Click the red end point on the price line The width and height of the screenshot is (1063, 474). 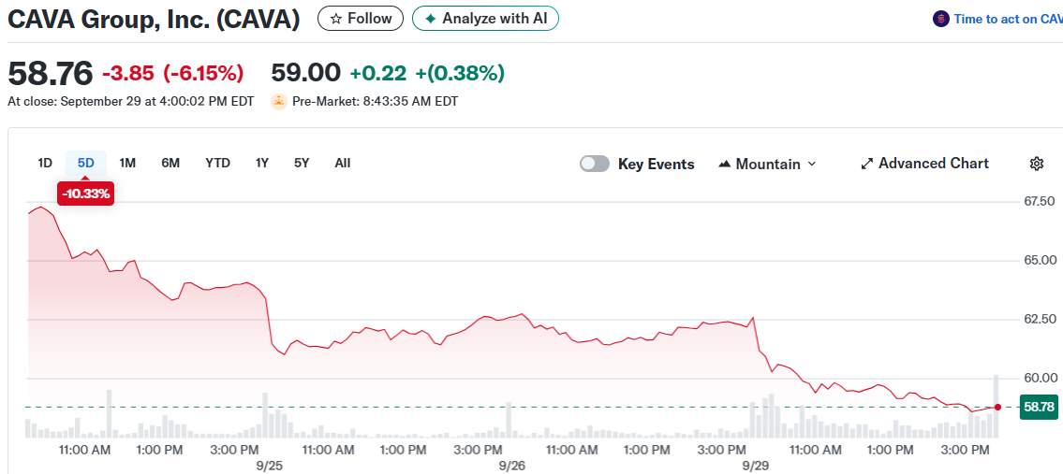[x=997, y=407]
